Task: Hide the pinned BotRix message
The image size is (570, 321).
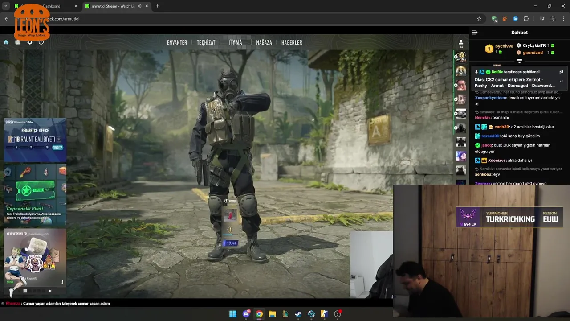Action: [x=561, y=72]
